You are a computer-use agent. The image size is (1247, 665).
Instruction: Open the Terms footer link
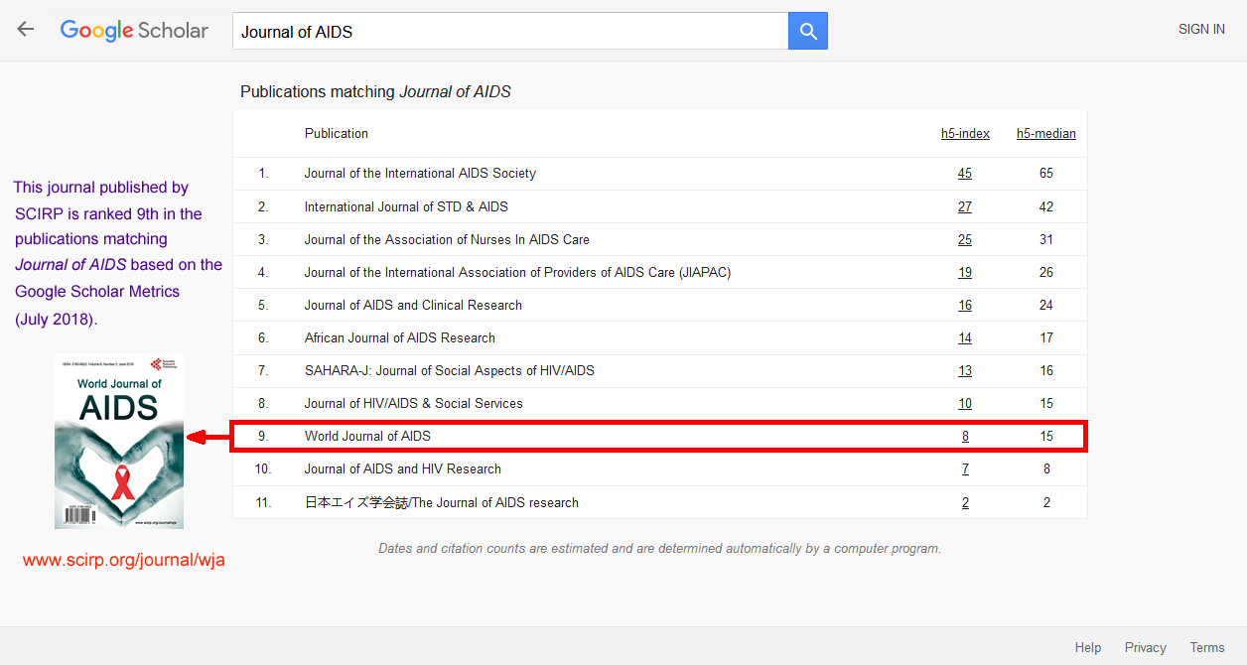click(x=1207, y=647)
